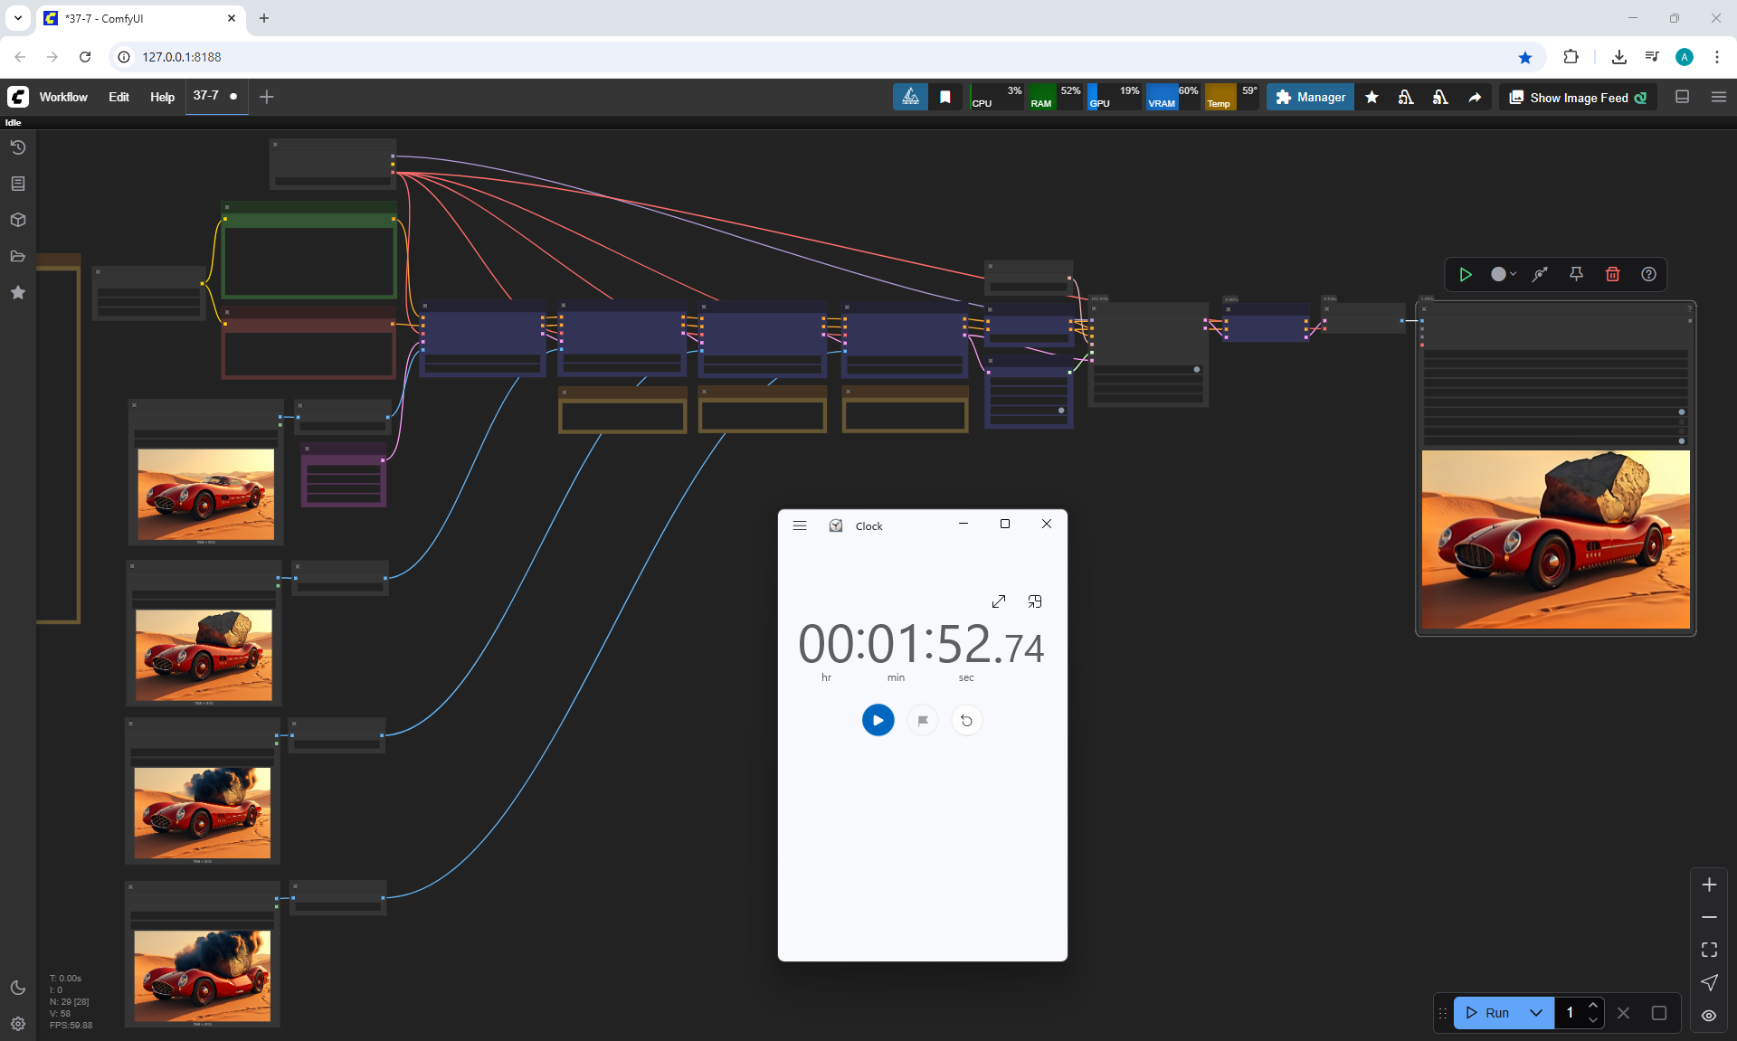Open the Workflow menu

[x=63, y=97]
